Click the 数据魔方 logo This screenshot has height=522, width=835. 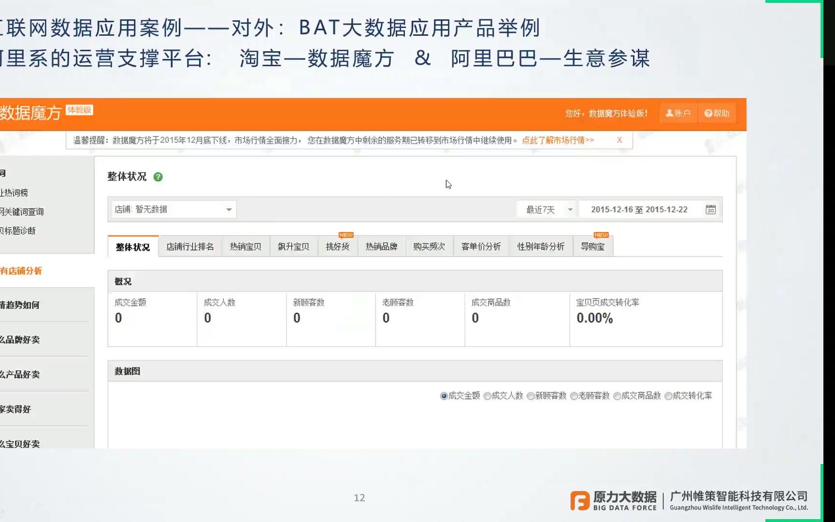point(30,113)
